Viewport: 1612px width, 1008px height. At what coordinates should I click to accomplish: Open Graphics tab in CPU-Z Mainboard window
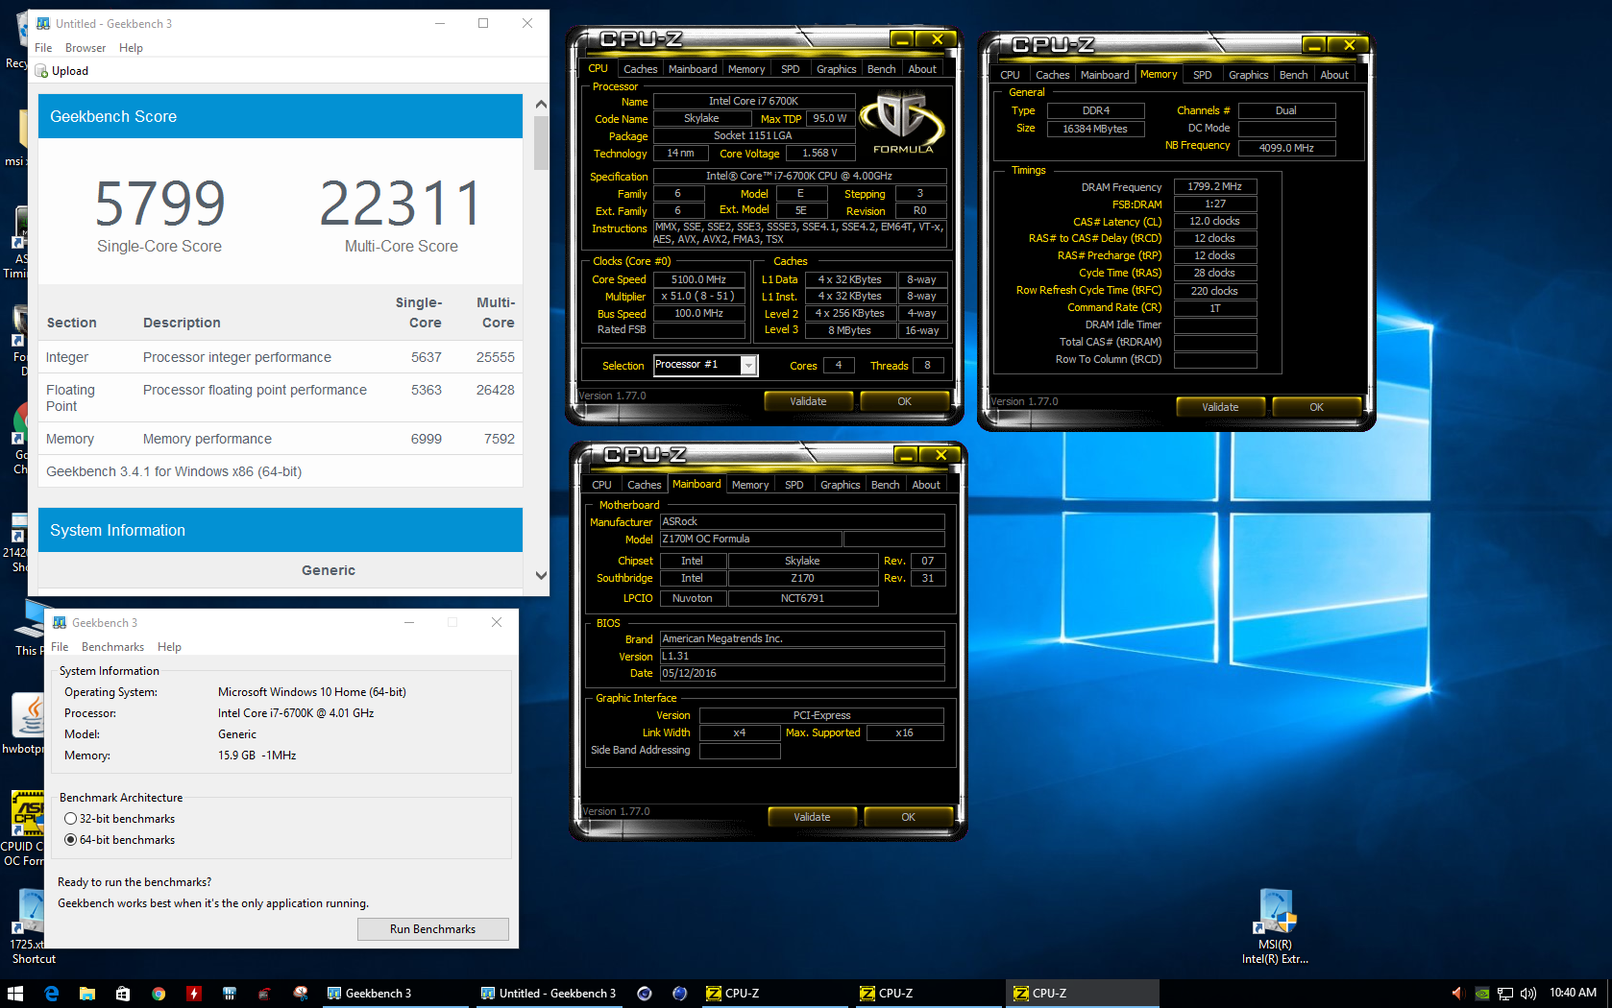(x=840, y=485)
